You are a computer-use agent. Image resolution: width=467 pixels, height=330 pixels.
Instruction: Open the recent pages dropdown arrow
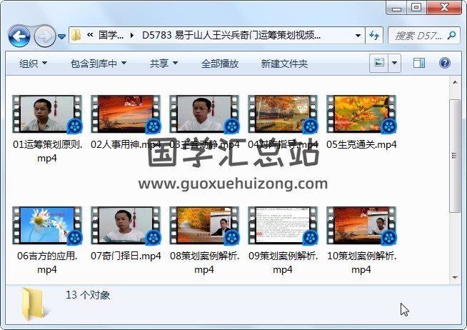click(x=62, y=36)
